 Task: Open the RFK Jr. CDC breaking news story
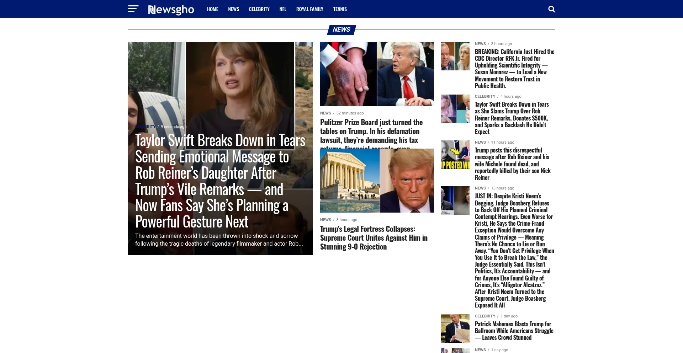pyautogui.click(x=514, y=68)
